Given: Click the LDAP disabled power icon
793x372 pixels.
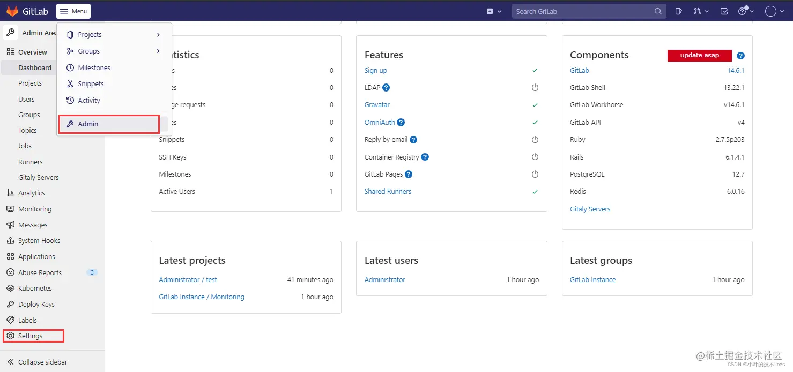Looking at the screenshot, I should click(x=535, y=87).
